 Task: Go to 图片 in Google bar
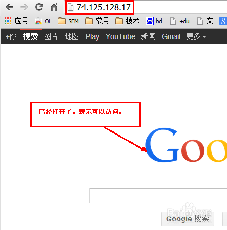pyautogui.click(x=51, y=36)
